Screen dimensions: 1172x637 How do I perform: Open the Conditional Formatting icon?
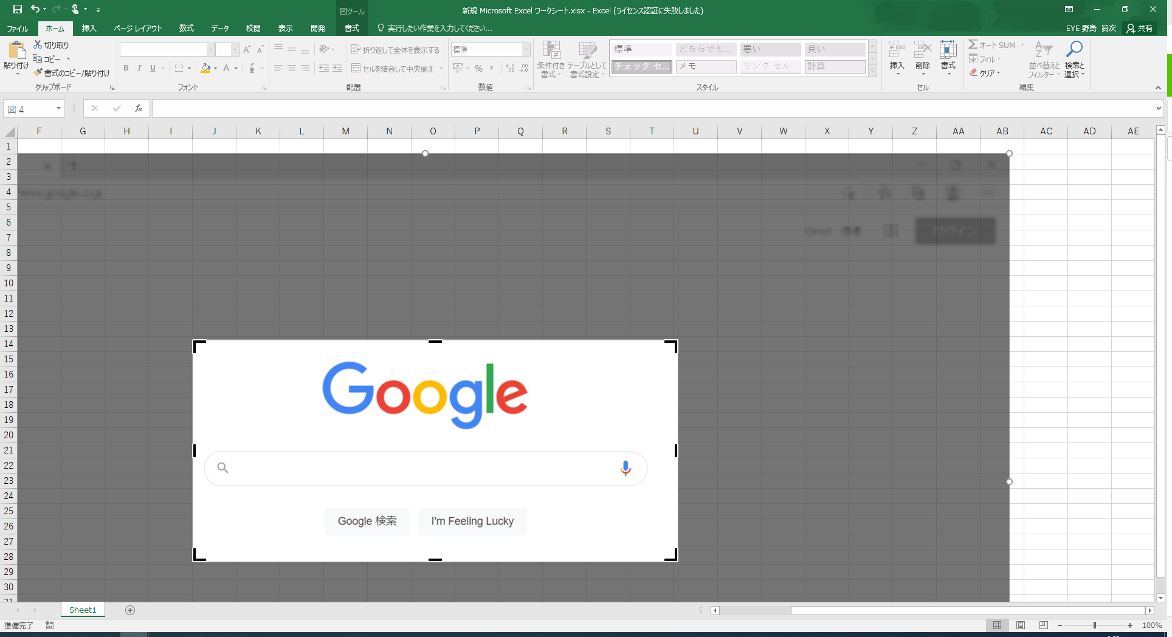[x=551, y=52]
